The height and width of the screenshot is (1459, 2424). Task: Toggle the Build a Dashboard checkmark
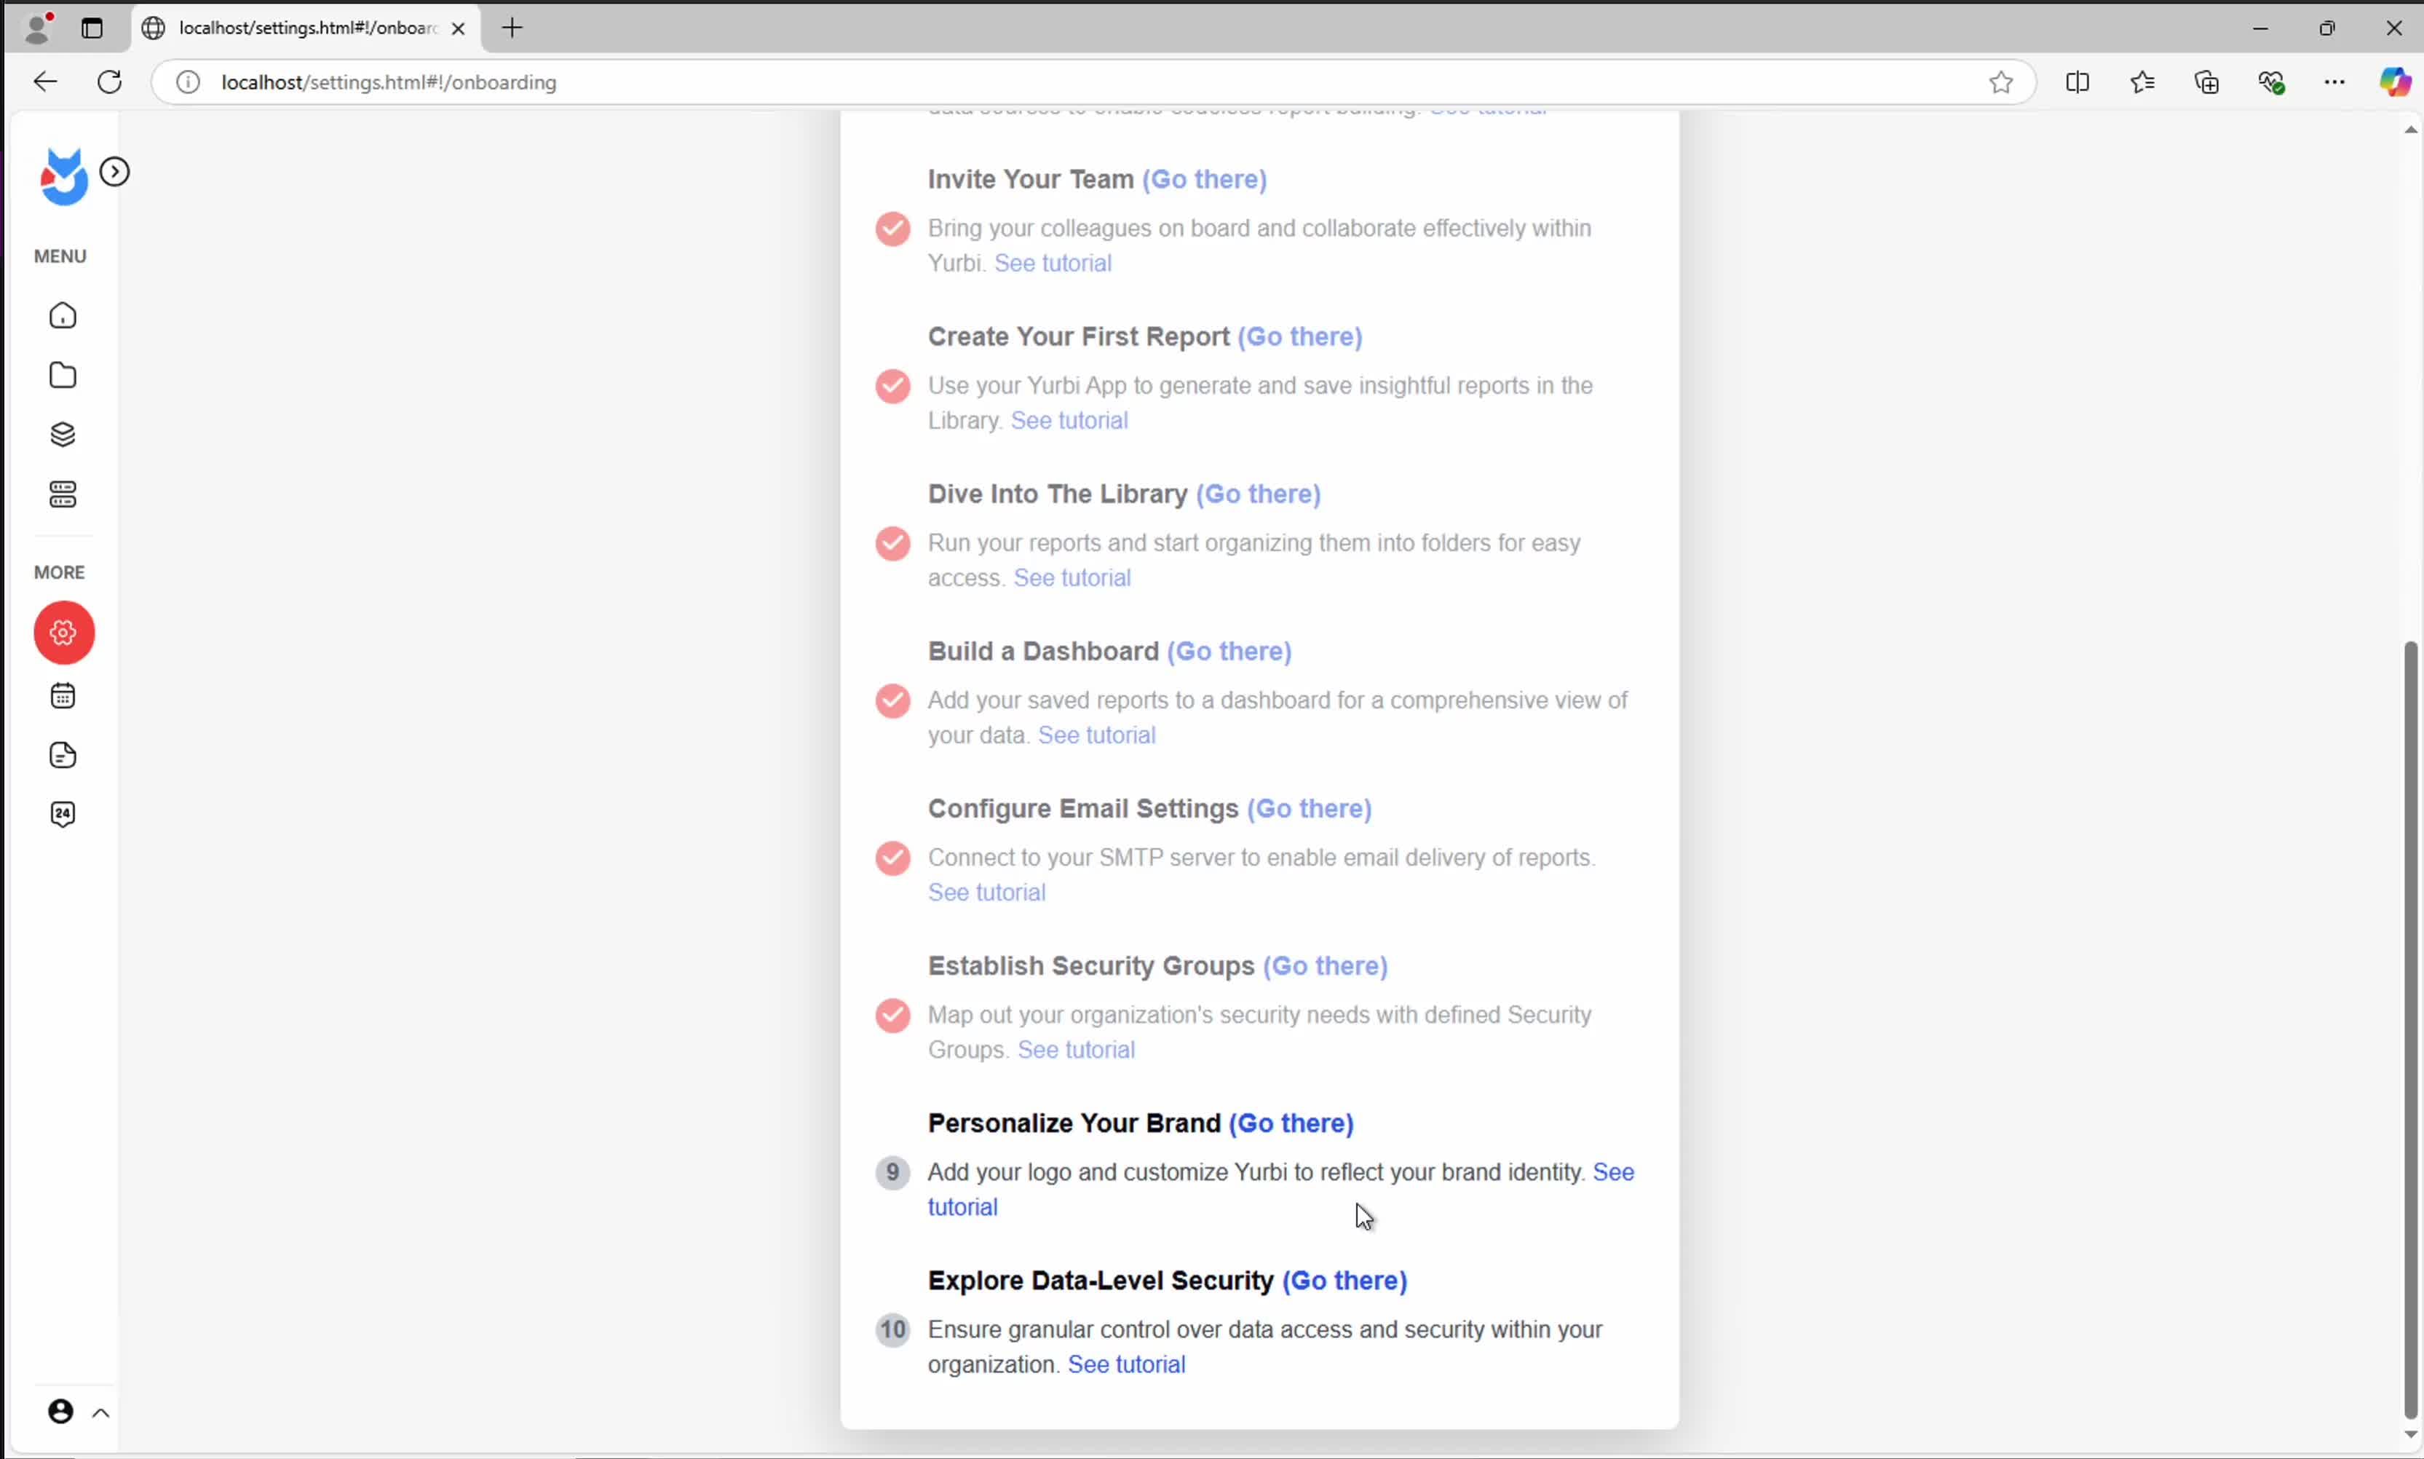892,700
